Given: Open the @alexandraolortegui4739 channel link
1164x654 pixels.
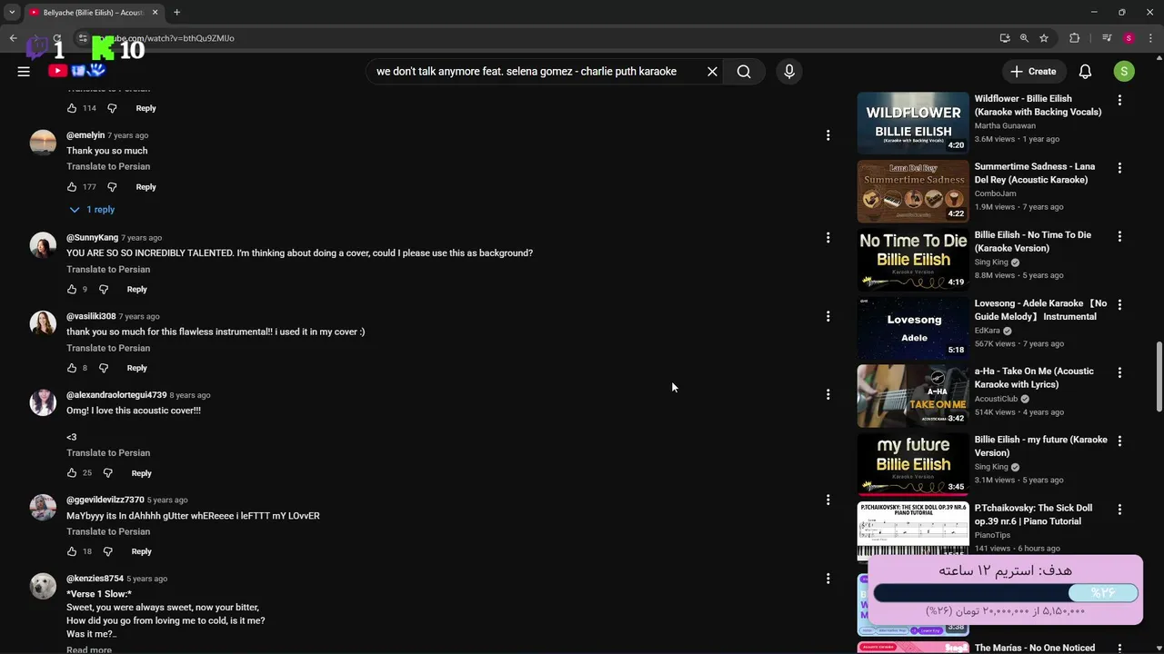Looking at the screenshot, I should point(116,395).
